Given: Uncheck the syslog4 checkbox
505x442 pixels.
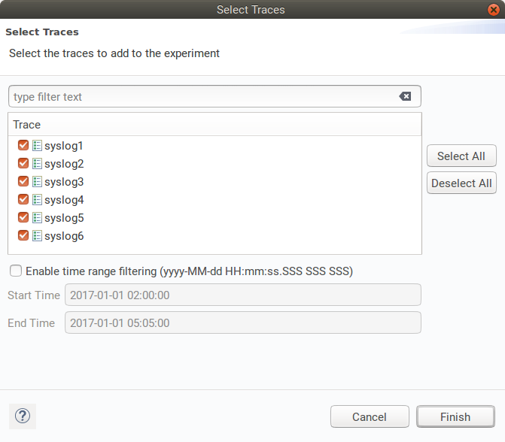Looking at the screenshot, I should point(23,200).
